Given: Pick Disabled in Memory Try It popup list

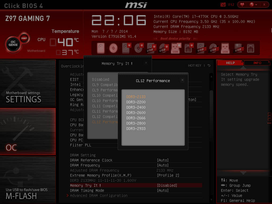Looking at the screenshot, I should [101, 79].
